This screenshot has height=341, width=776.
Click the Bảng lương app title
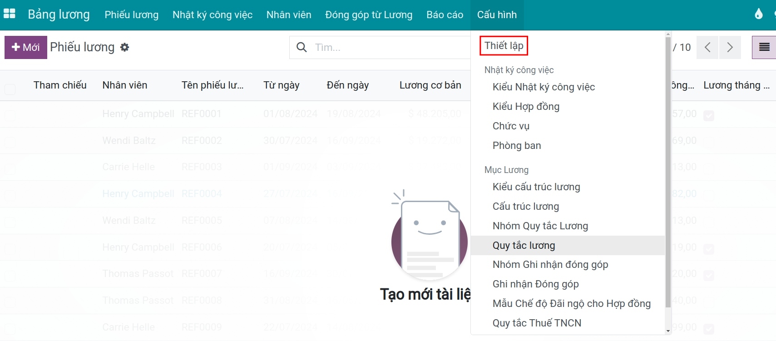click(x=59, y=15)
